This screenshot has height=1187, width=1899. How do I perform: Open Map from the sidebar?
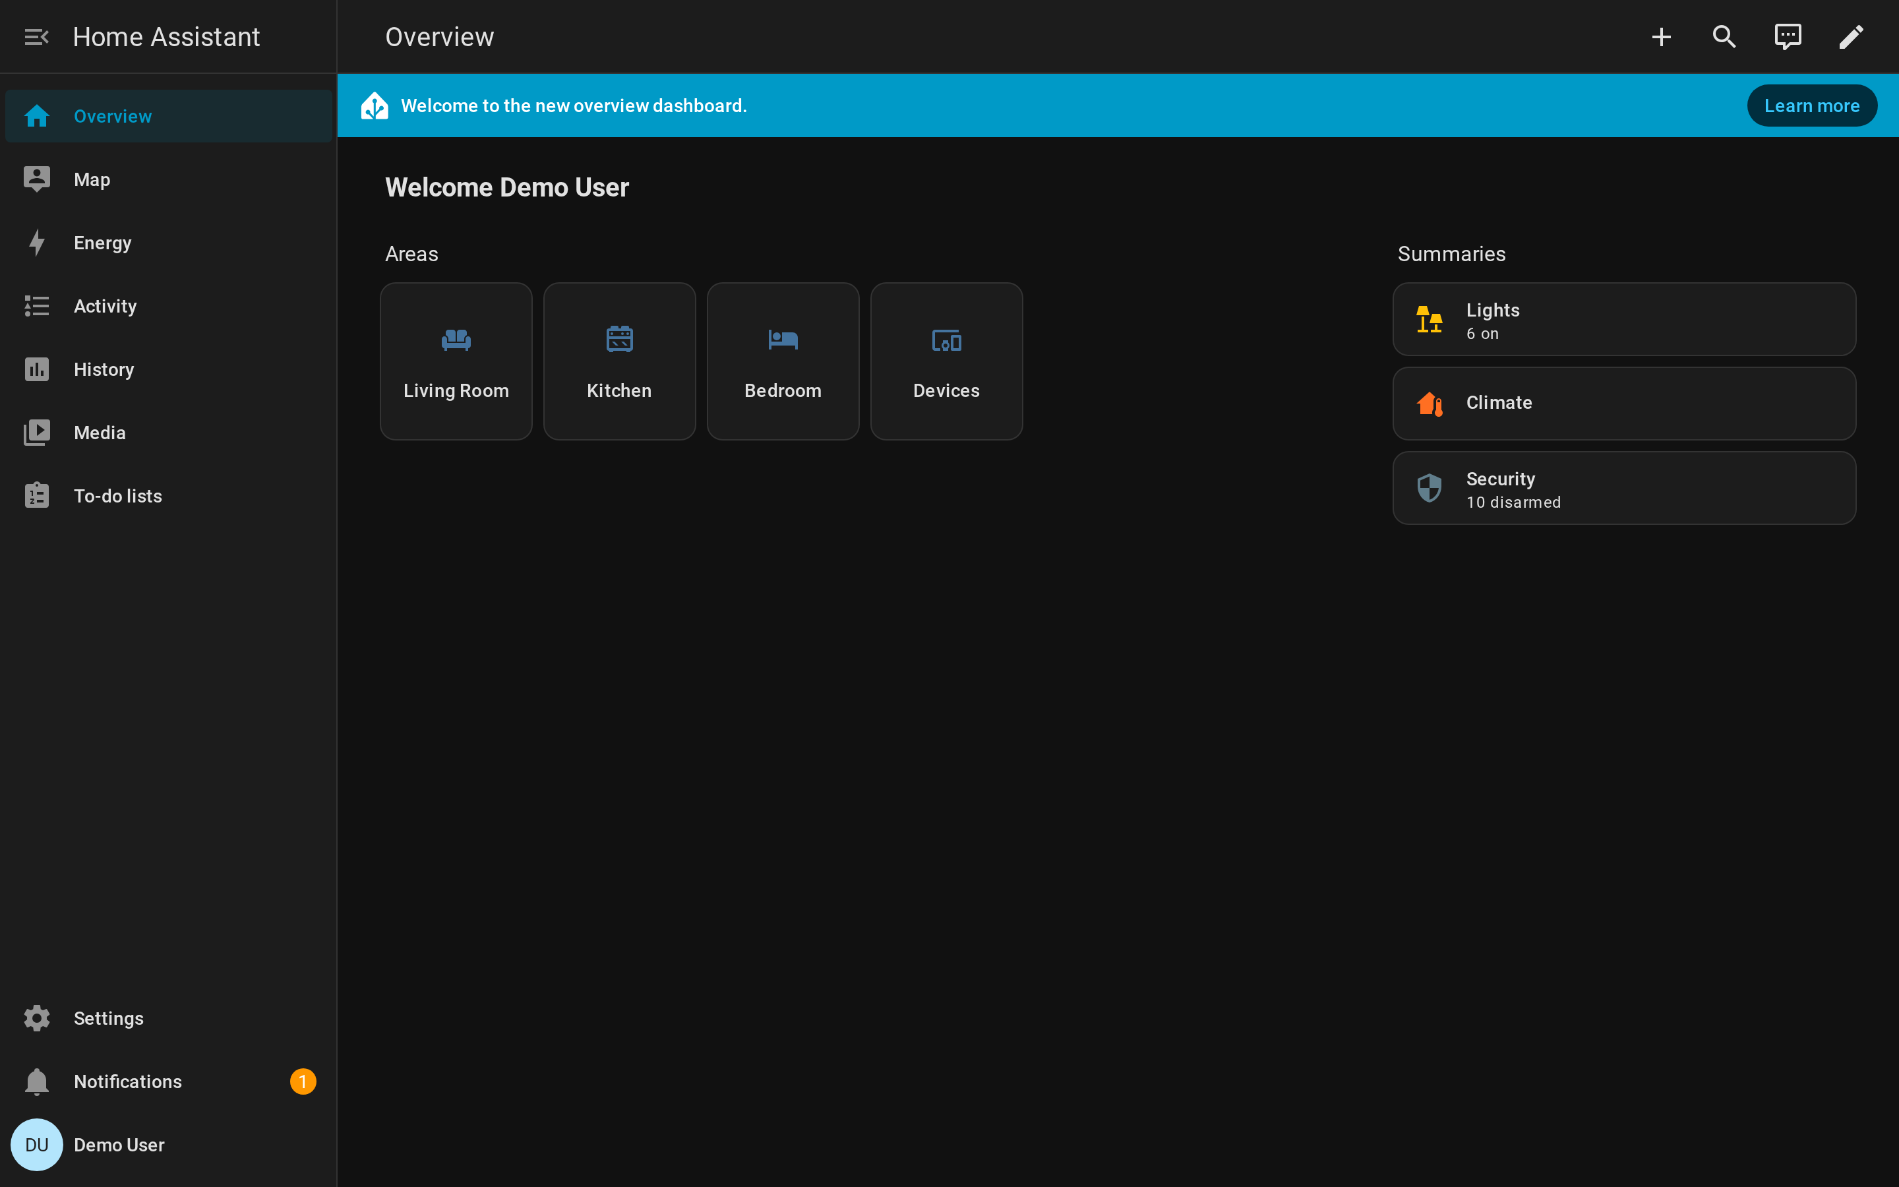coord(169,180)
